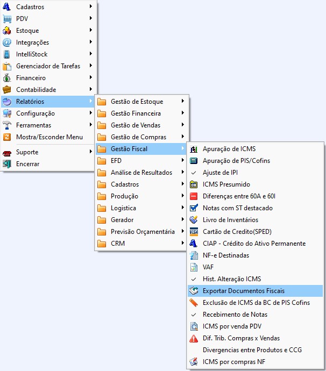The width and height of the screenshot is (326, 371).
Task: Select Exportar Documentos Fiscais menu entry
Action: click(244, 291)
